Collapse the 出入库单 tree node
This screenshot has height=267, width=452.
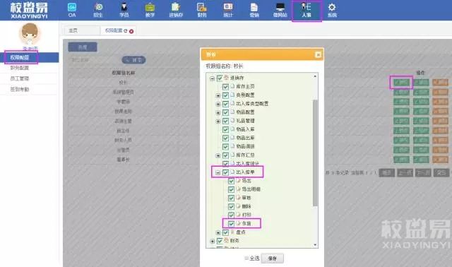click(x=218, y=173)
